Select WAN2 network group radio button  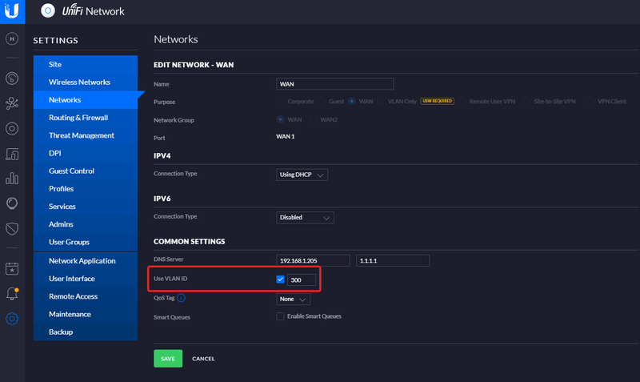coord(313,119)
